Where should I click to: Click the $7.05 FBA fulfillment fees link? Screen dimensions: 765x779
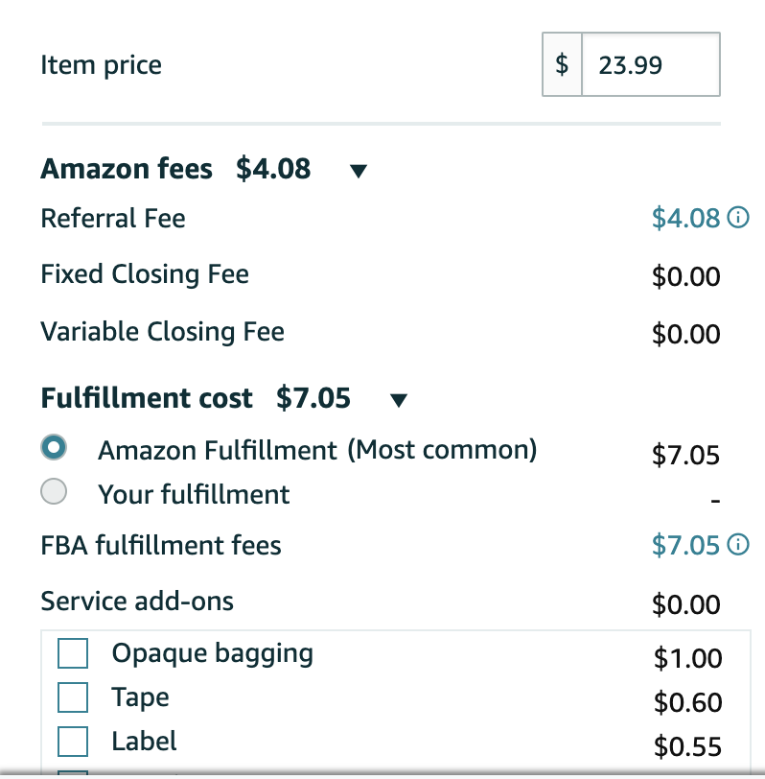685,545
